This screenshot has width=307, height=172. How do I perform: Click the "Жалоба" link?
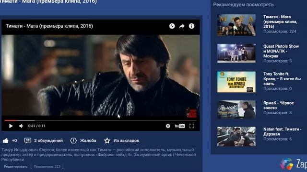[x=88, y=140]
